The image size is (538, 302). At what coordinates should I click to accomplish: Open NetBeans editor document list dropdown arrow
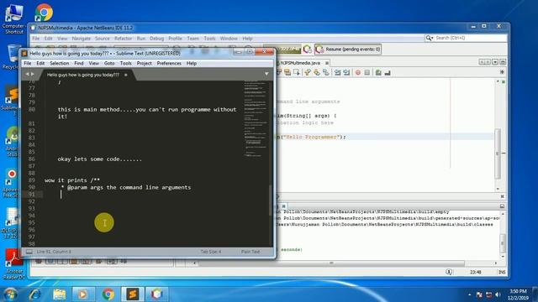495,62
